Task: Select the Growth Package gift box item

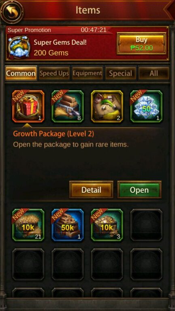Action: (28, 107)
